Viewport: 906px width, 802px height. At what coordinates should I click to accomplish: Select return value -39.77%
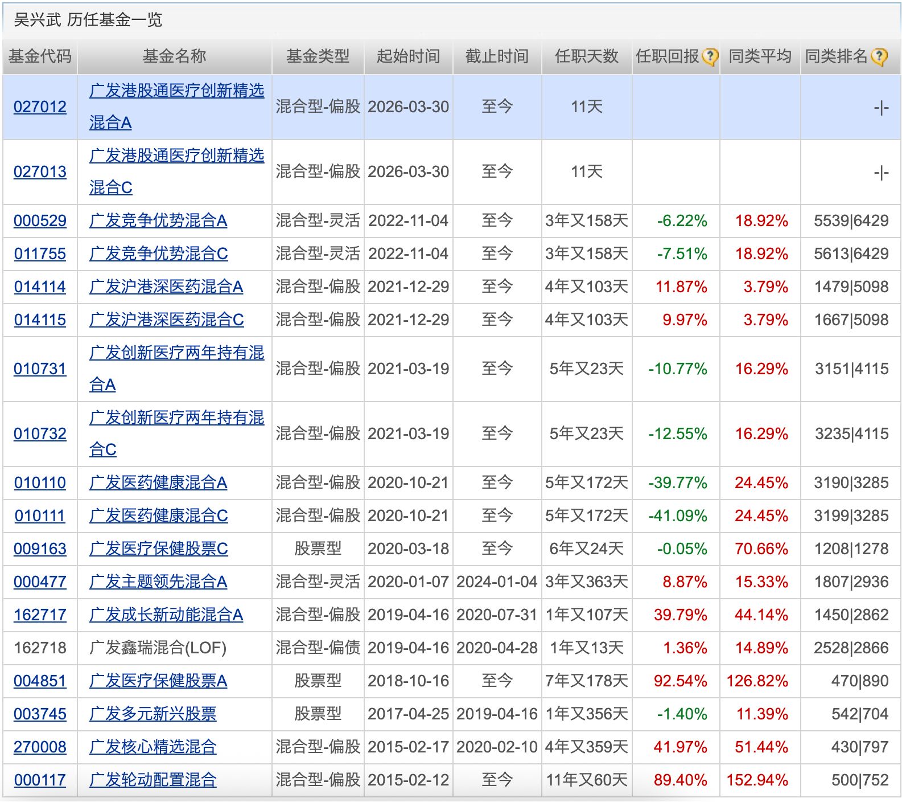[678, 483]
